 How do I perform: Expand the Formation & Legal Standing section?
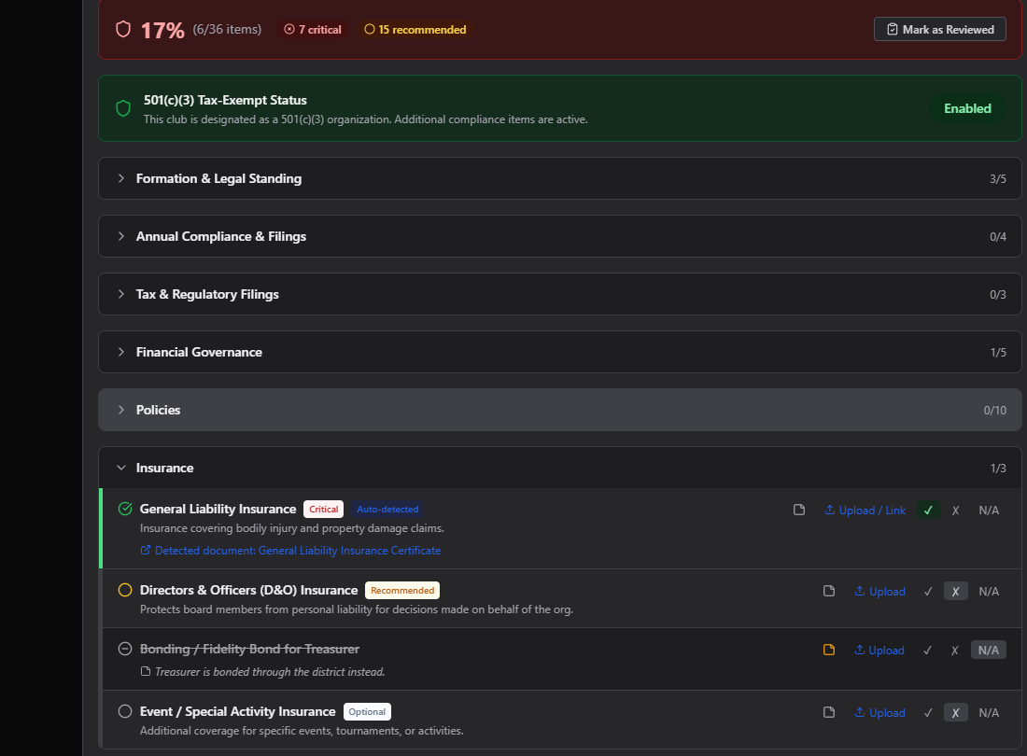[560, 178]
